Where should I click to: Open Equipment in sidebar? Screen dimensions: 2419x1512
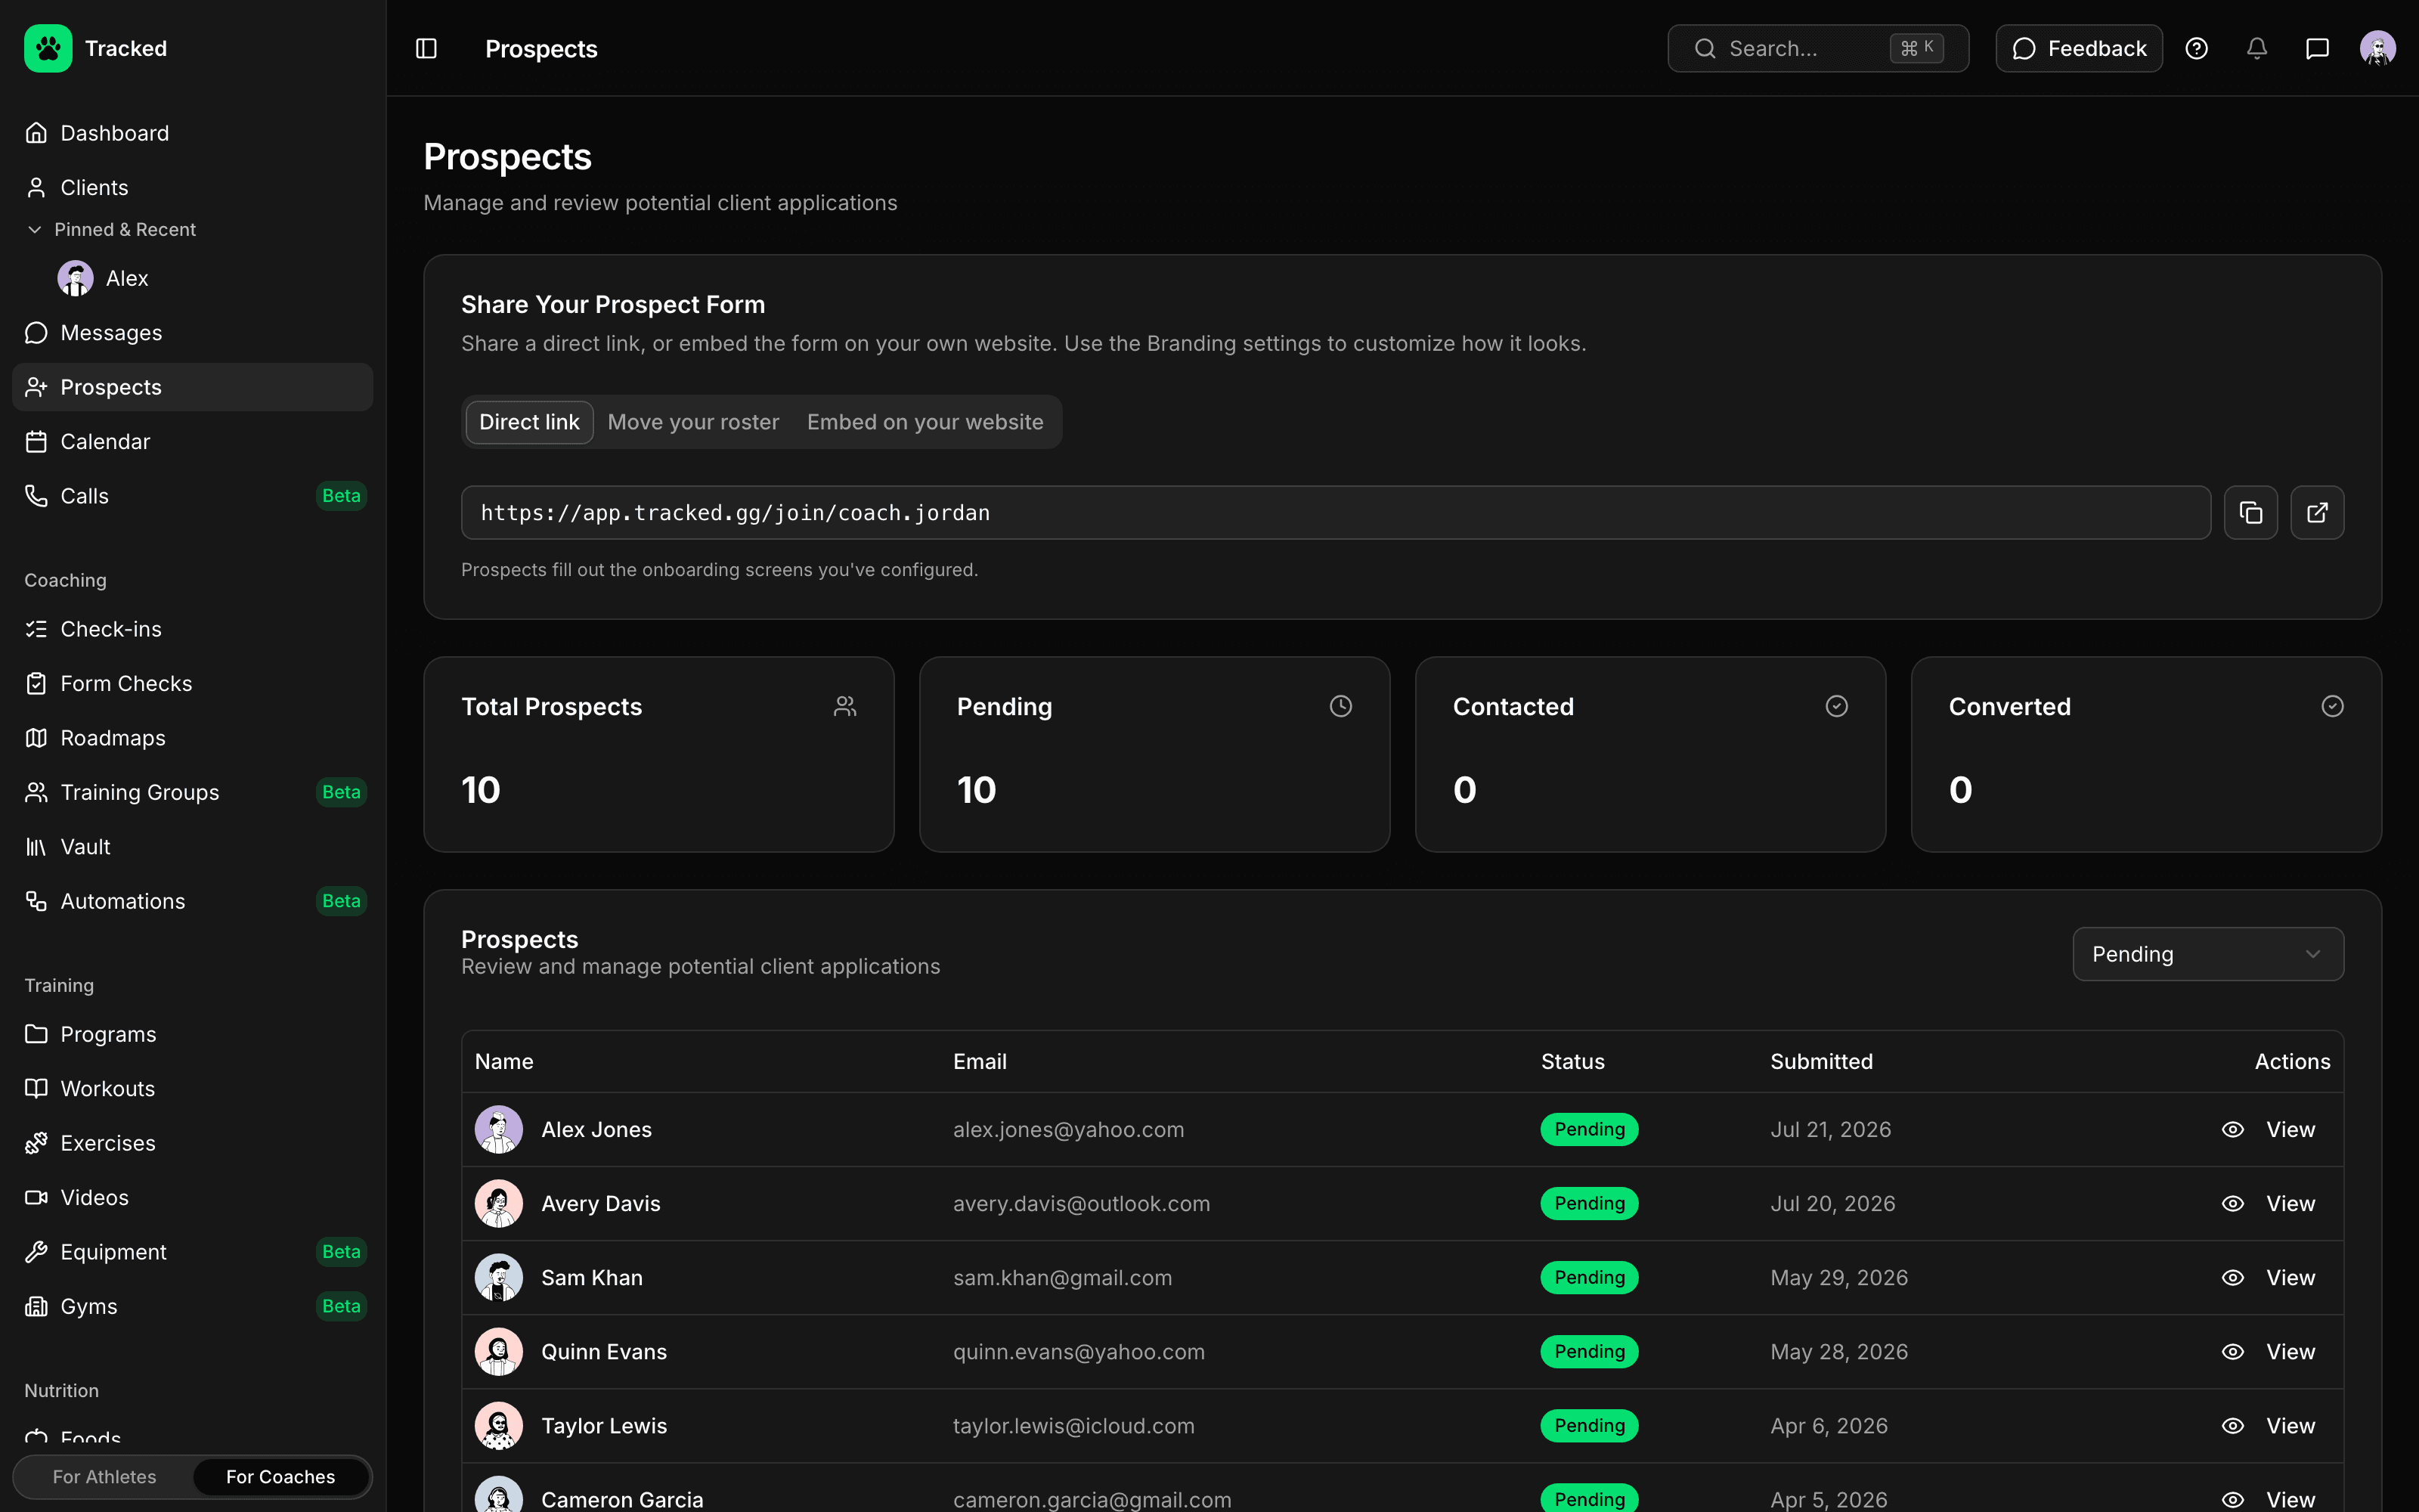pos(192,1252)
